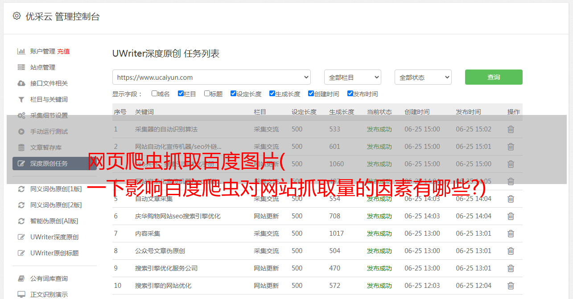This screenshot has width=573, height=299.
Task: Click the book icon for 公有词库查询
Action: pyautogui.click(x=21, y=279)
